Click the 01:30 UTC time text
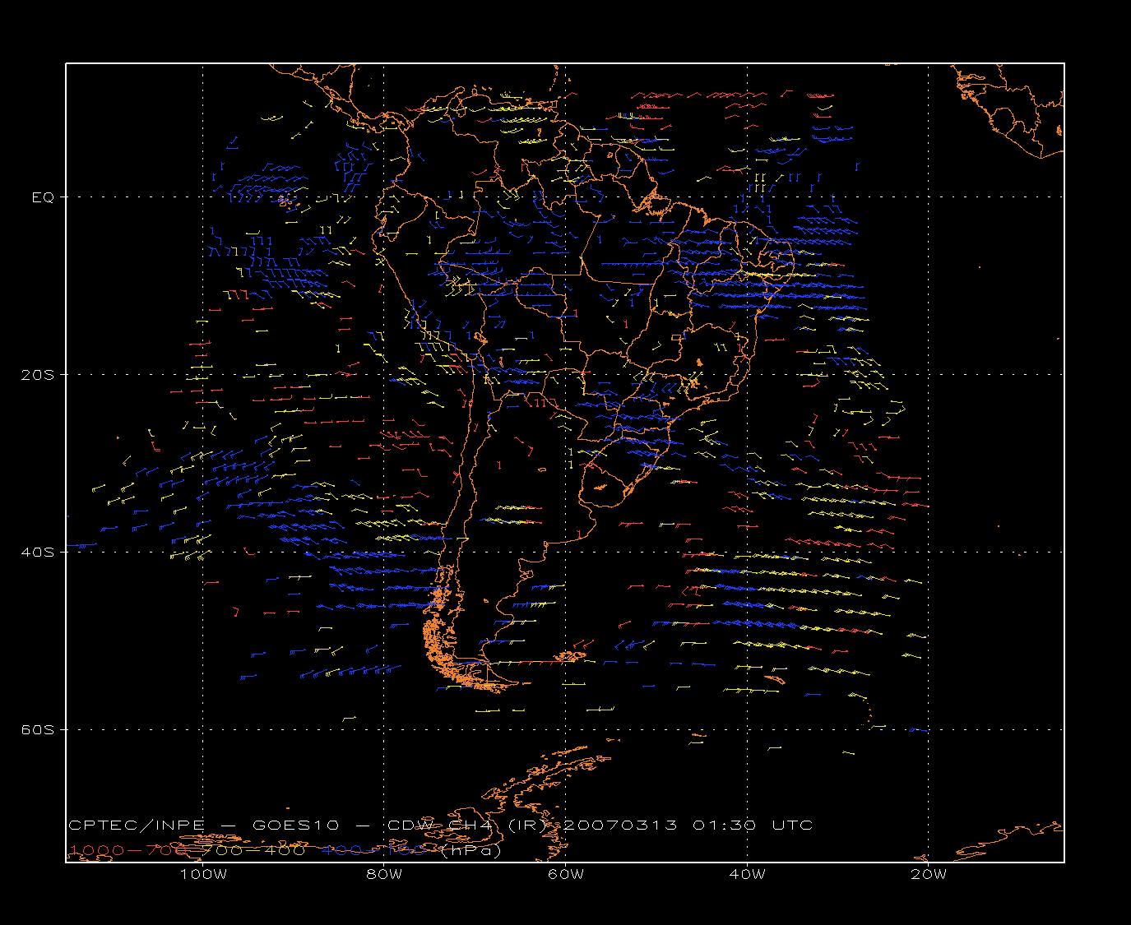Screen dimensions: 1131x925 pyautogui.click(x=753, y=826)
